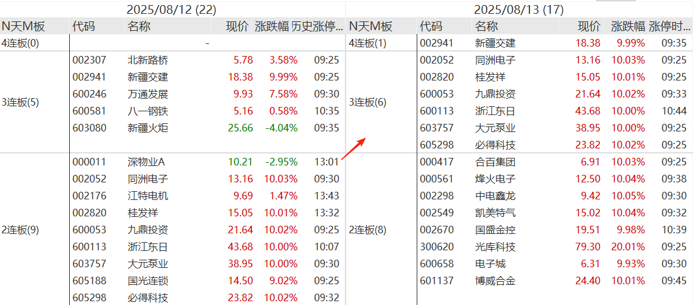The height and width of the screenshot is (305, 693).
Task: Click the 20.01% change value
Action: tap(628, 247)
